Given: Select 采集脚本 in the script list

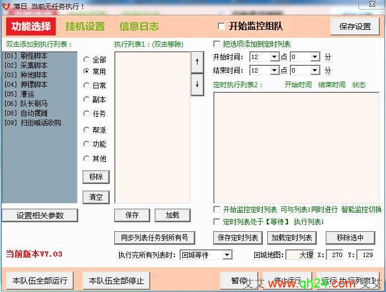Looking at the screenshot, I should pos(26,65).
